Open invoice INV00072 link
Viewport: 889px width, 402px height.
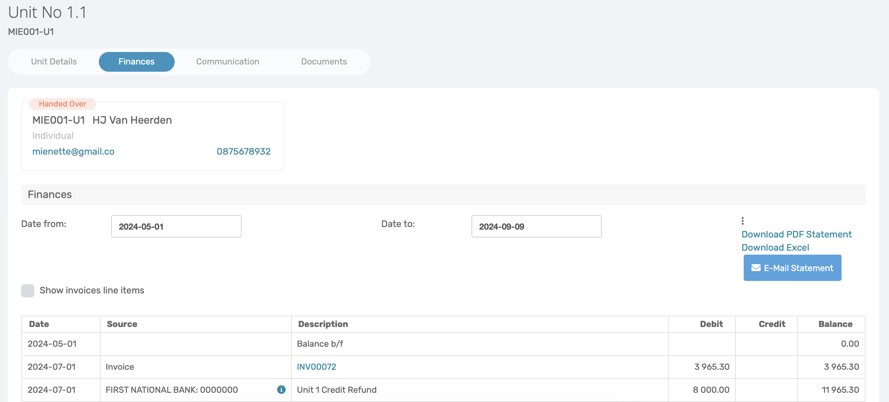[316, 366]
